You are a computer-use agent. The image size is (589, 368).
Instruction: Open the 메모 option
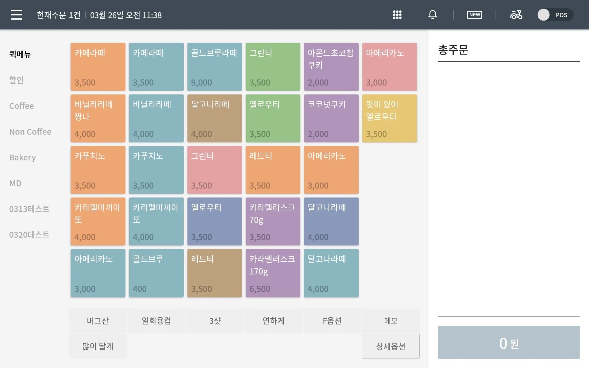[x=391, y=321]
